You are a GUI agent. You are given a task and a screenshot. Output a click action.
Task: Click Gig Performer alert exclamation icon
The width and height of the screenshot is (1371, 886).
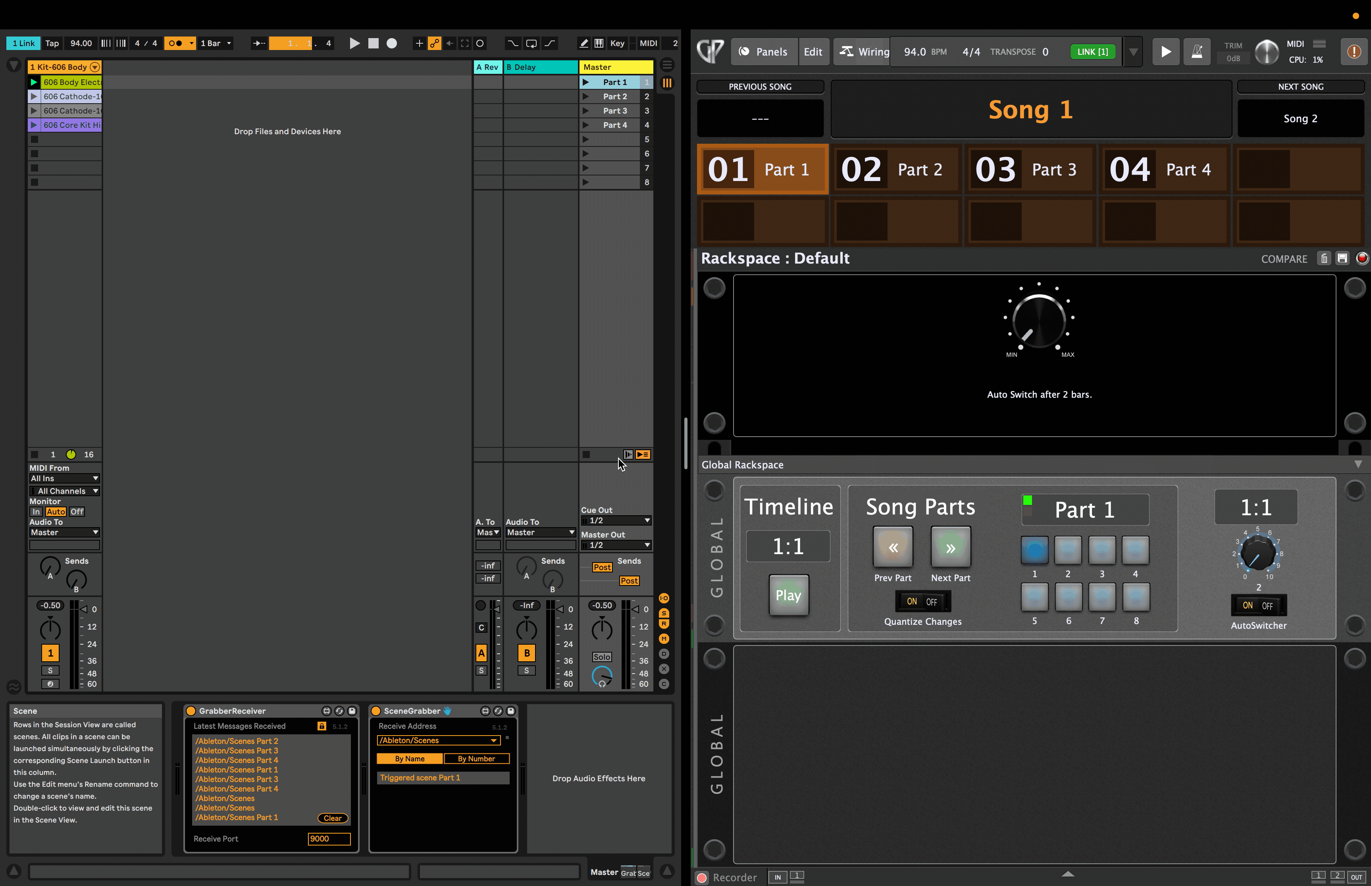click(1354, 52)
